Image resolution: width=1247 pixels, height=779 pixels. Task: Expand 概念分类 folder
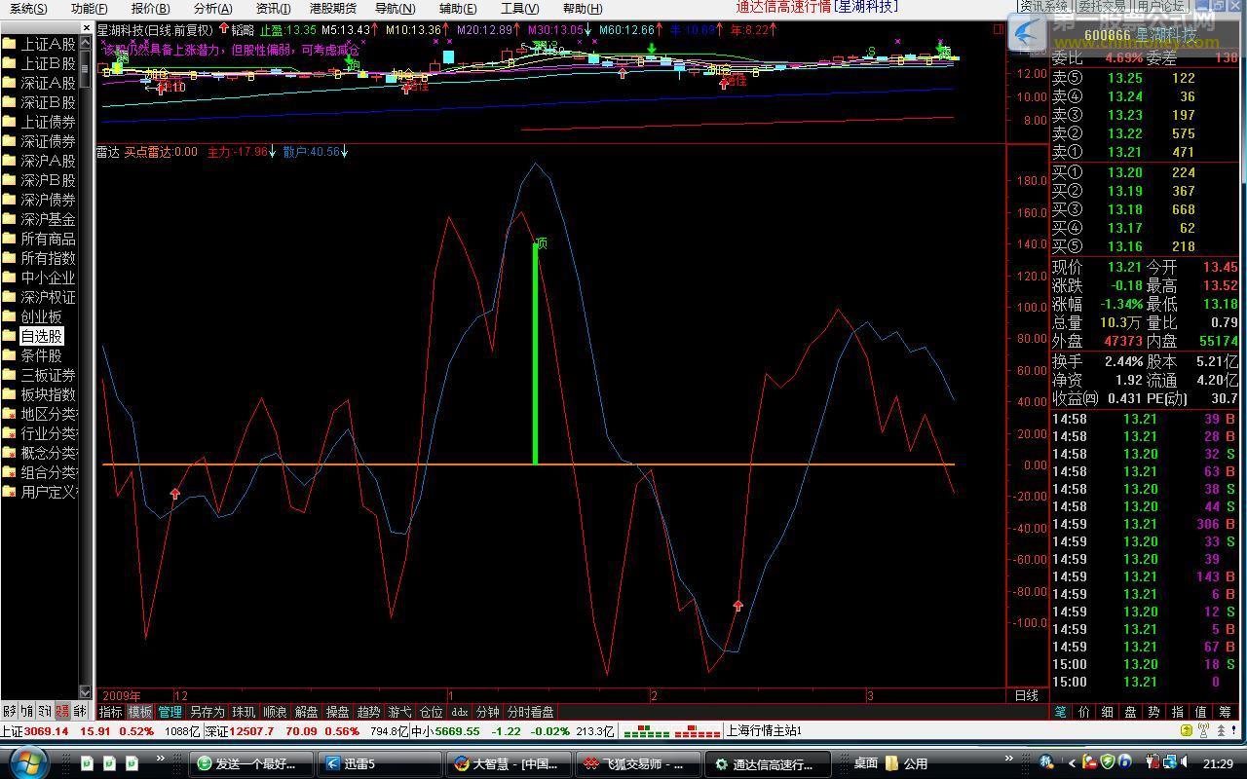[39, 453]
